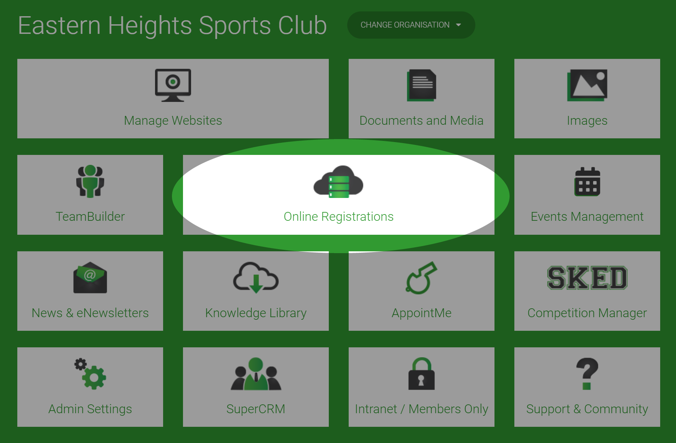Click Admin Settings label

[x=90, y=410]
